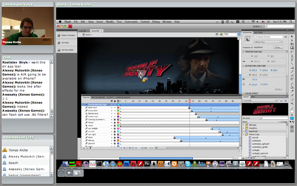Switch to the Swatches tab

(x=258, y=32)
